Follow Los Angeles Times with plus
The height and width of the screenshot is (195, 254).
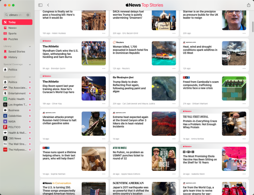(30, 104)
